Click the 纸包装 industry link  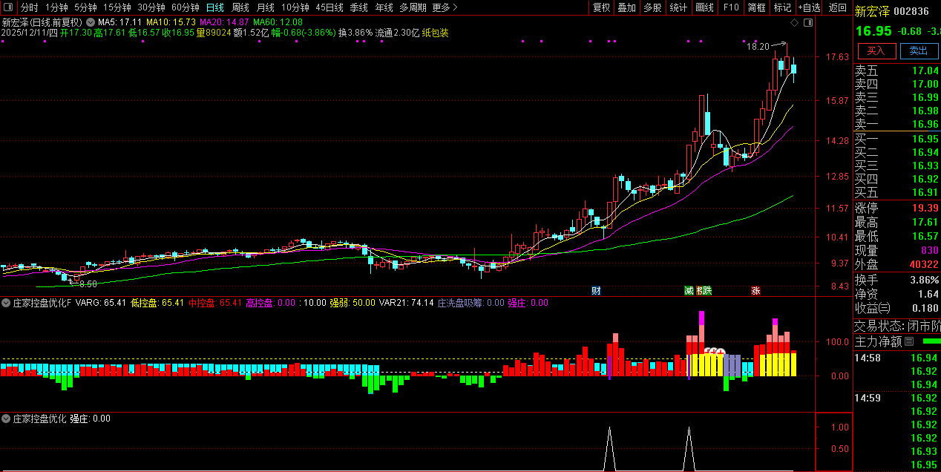click(x=435, y=33)
